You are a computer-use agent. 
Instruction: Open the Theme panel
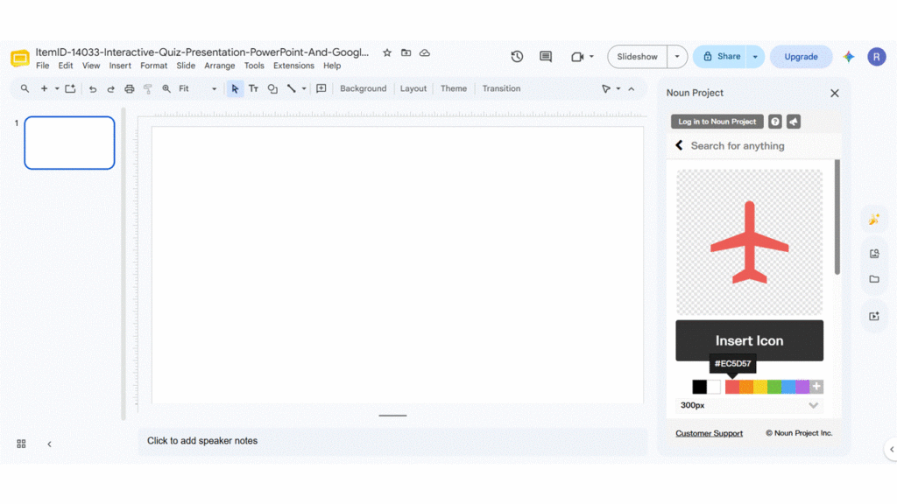click(x=454, y=88)
